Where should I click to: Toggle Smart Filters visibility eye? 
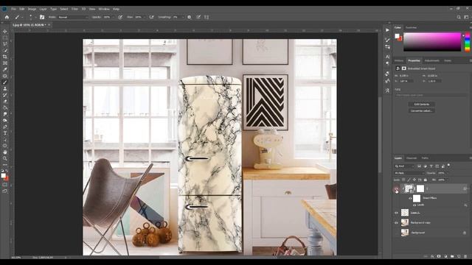[x=410, y=198]
